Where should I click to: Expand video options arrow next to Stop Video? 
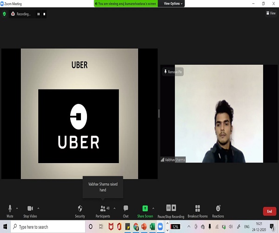coord(38,208)
